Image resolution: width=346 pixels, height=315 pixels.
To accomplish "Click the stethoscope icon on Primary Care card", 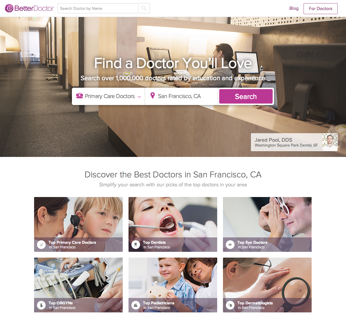I will pyautogui.click(x=41, y=245).
